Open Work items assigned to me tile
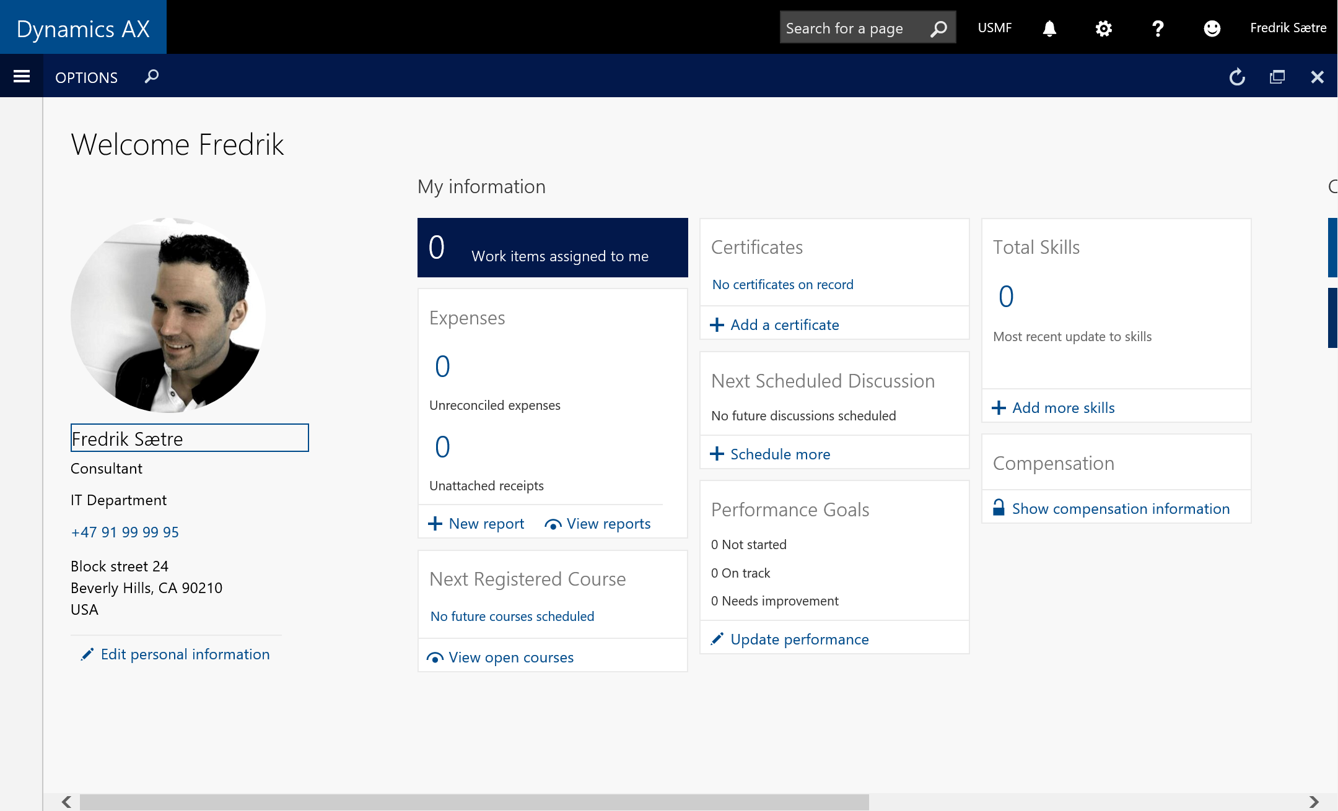Screen dimensions: 1338x811 [x=553, y=248]
